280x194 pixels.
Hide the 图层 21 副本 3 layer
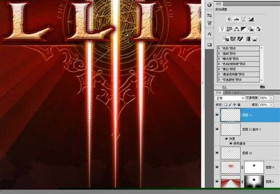click(217, 129)
